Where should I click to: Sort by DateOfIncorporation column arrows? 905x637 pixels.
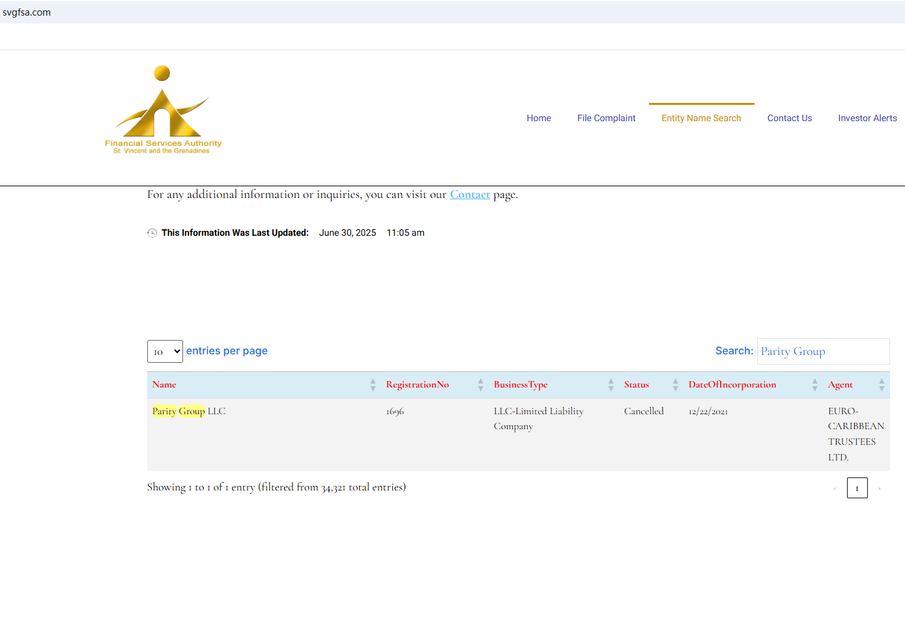point(814,385)
